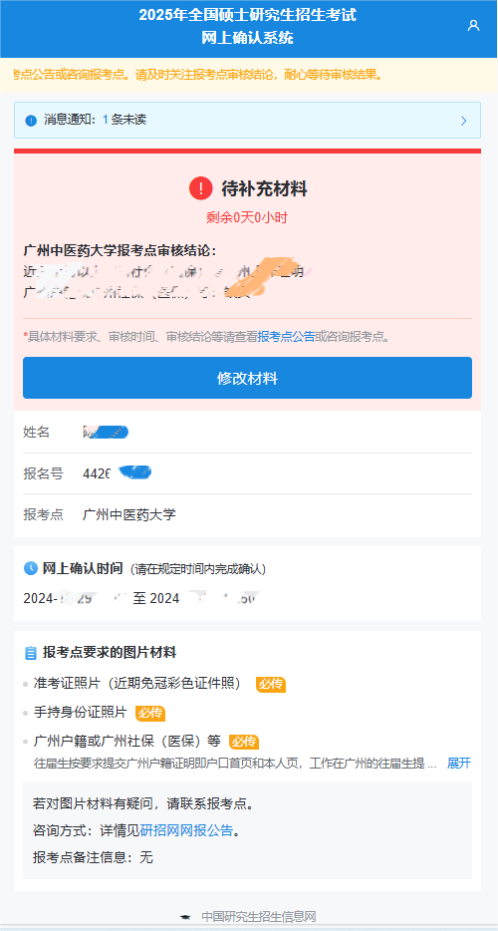The height and width of the screenshot is (931, 498).
Task: Click the blue message notification info icon
Action: 31,121
